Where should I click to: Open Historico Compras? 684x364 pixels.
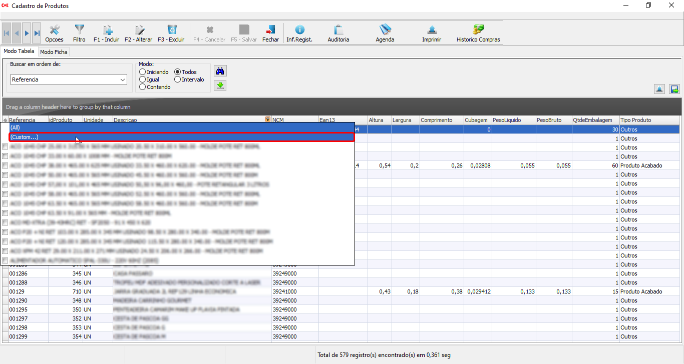(x=478, y=33)
